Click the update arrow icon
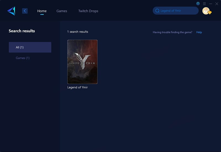 pyautogui.click(x=198, y=4)
